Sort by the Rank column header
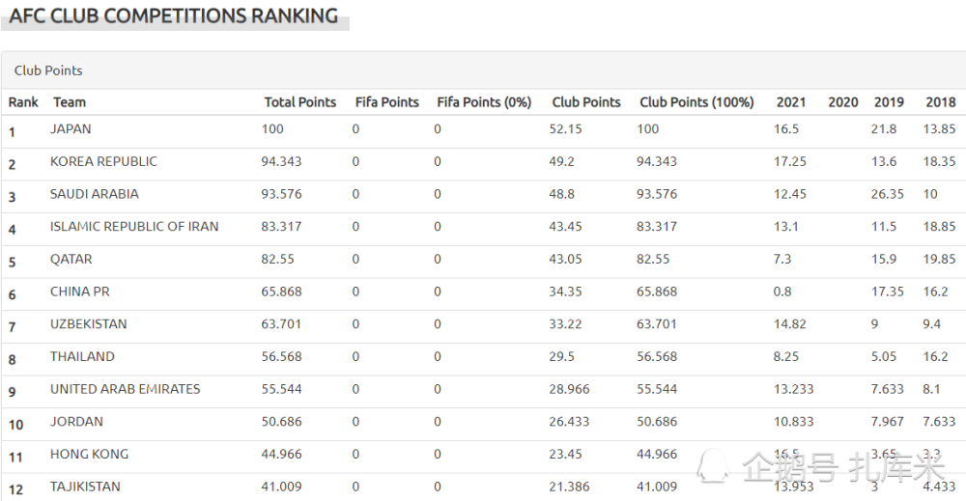The image size is (966, 501). click(23, 102)
